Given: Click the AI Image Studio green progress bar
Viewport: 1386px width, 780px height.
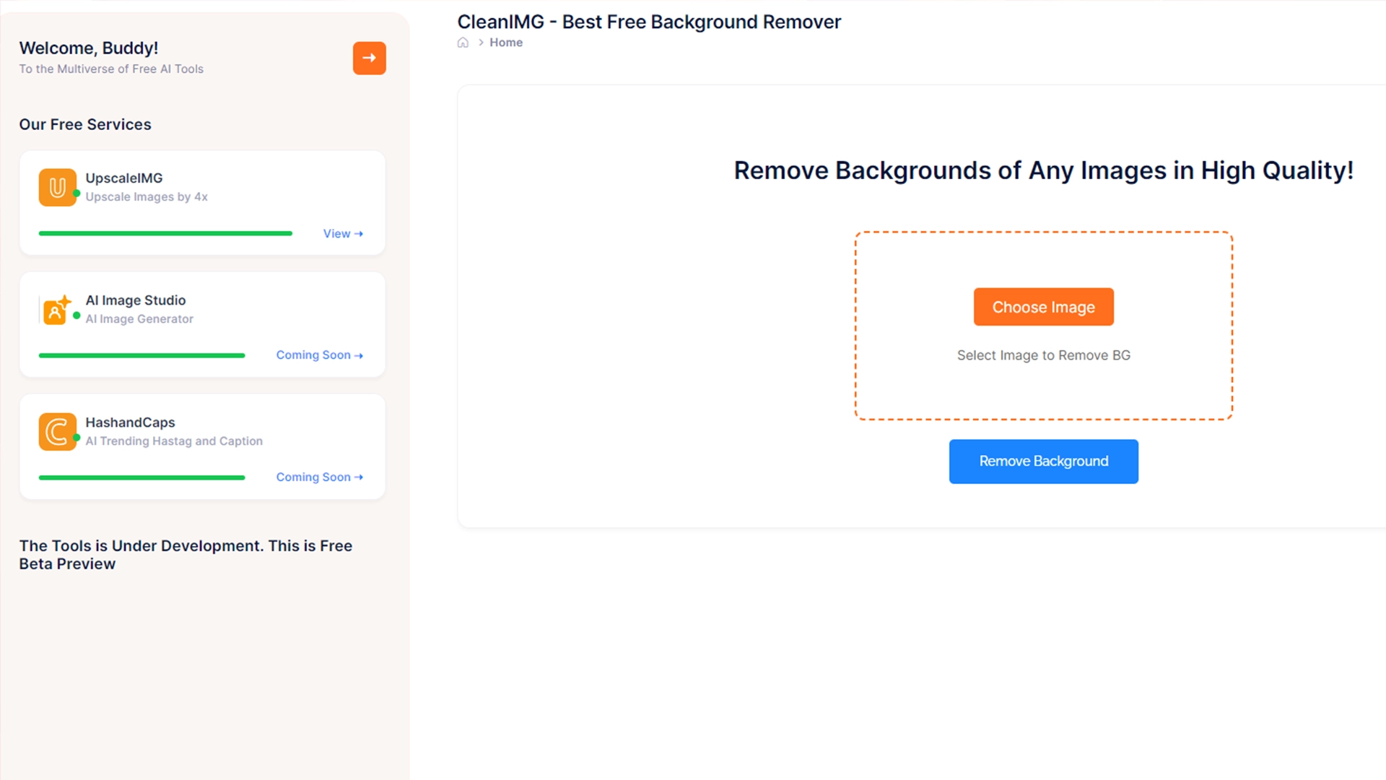Looking at the screenshot, I should 141,355.
